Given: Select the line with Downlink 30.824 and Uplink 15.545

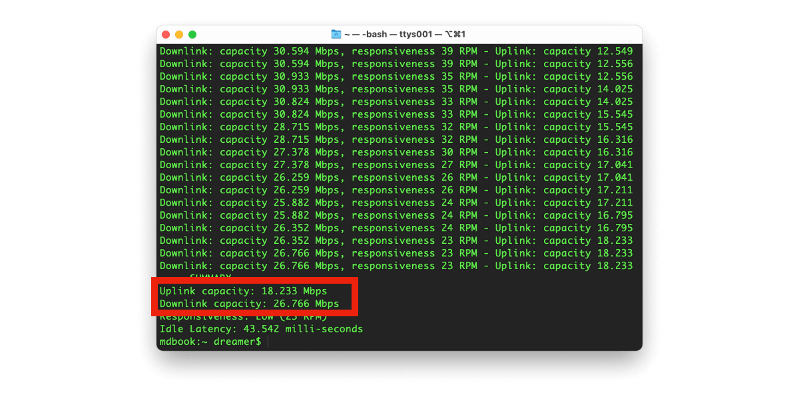Looking at the screenshot, I should [396, 114].
